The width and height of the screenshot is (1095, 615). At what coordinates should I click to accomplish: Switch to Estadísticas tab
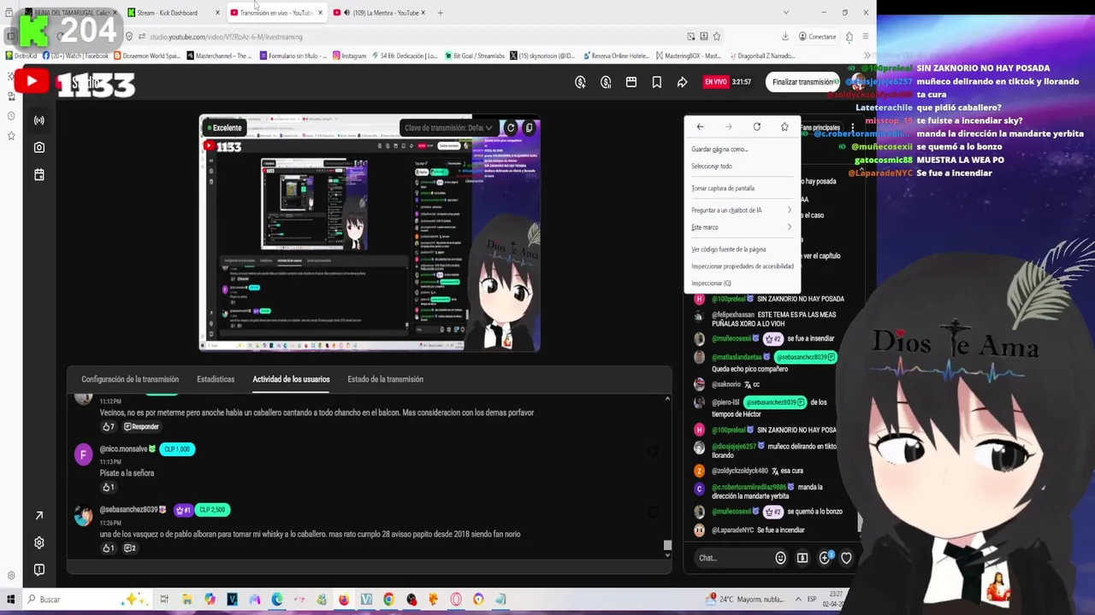(x=216, y=379)
